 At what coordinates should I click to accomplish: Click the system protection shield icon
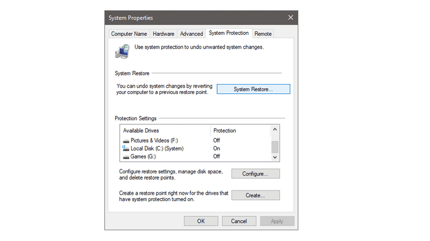[x=122, y=51]
